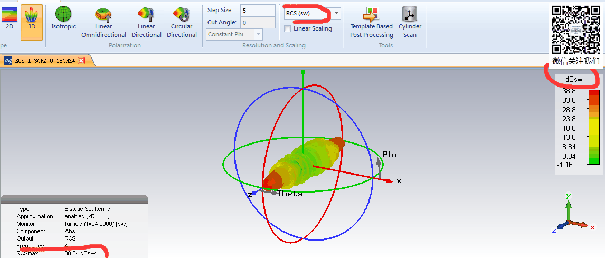
Task: Click the RCSmax 38.84 dBsw value
Action: coord(80,254)
